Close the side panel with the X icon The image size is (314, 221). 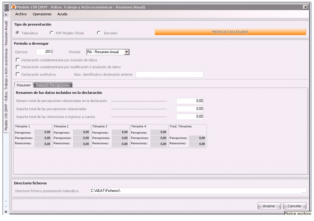(6, 15)
